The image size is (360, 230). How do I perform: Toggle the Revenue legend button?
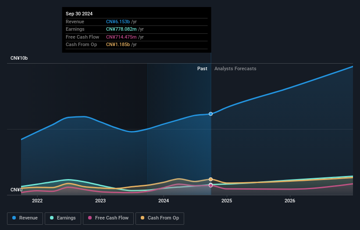point(25,218)
